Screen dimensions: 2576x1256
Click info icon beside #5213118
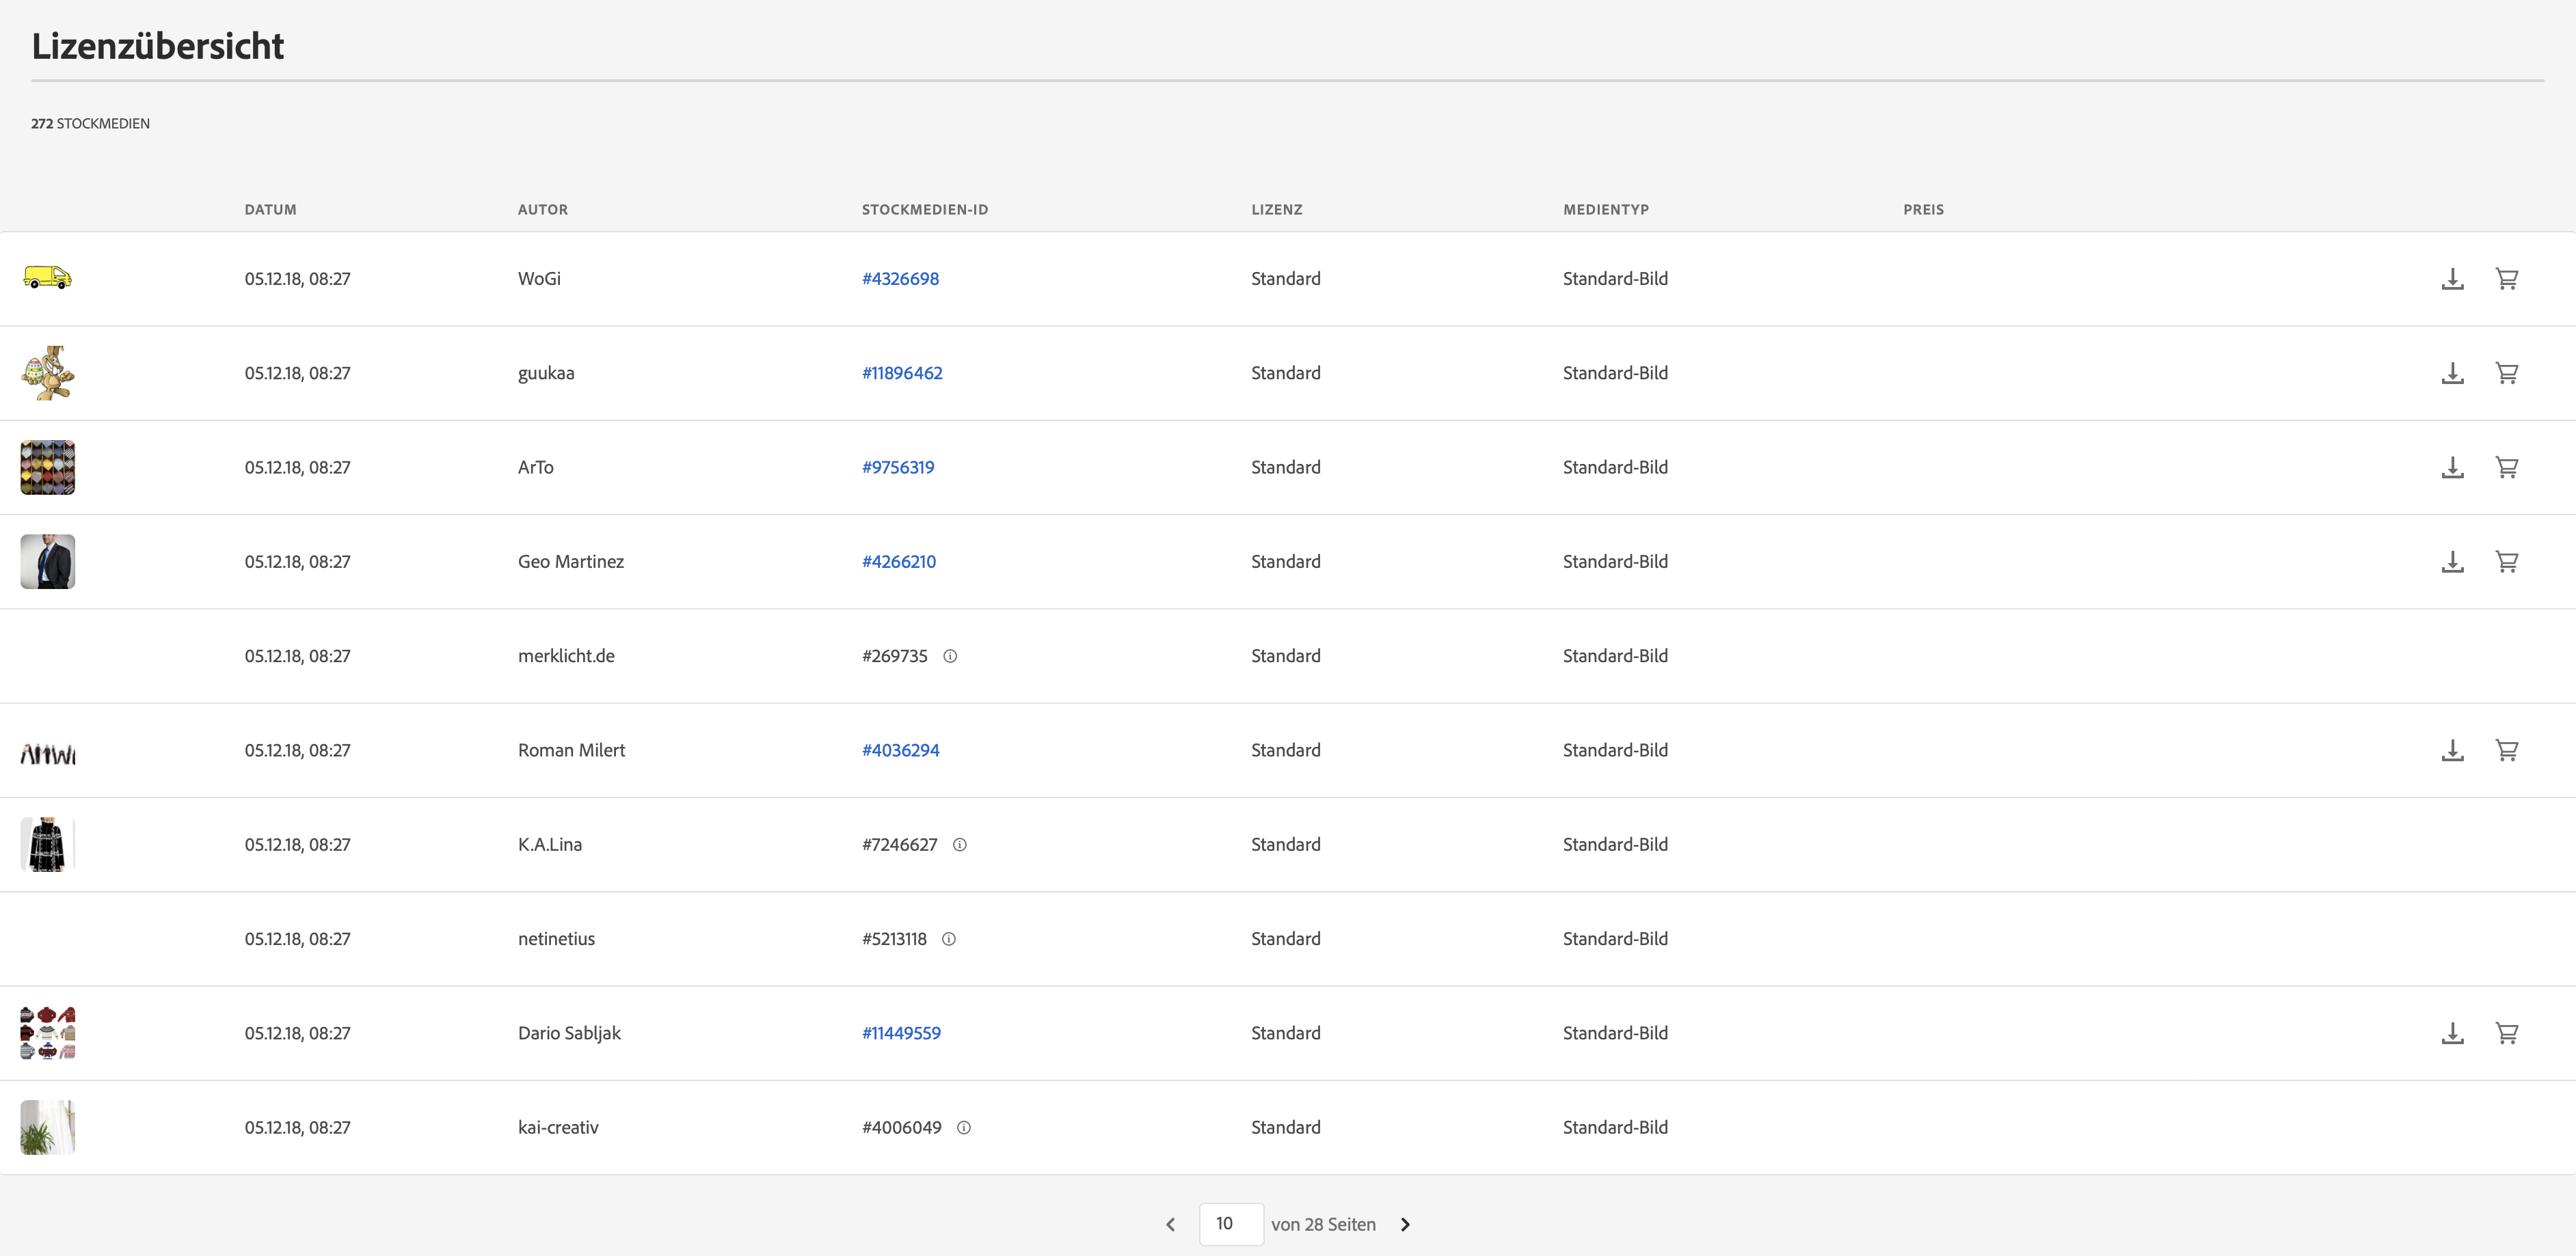(x=949, y=939)
